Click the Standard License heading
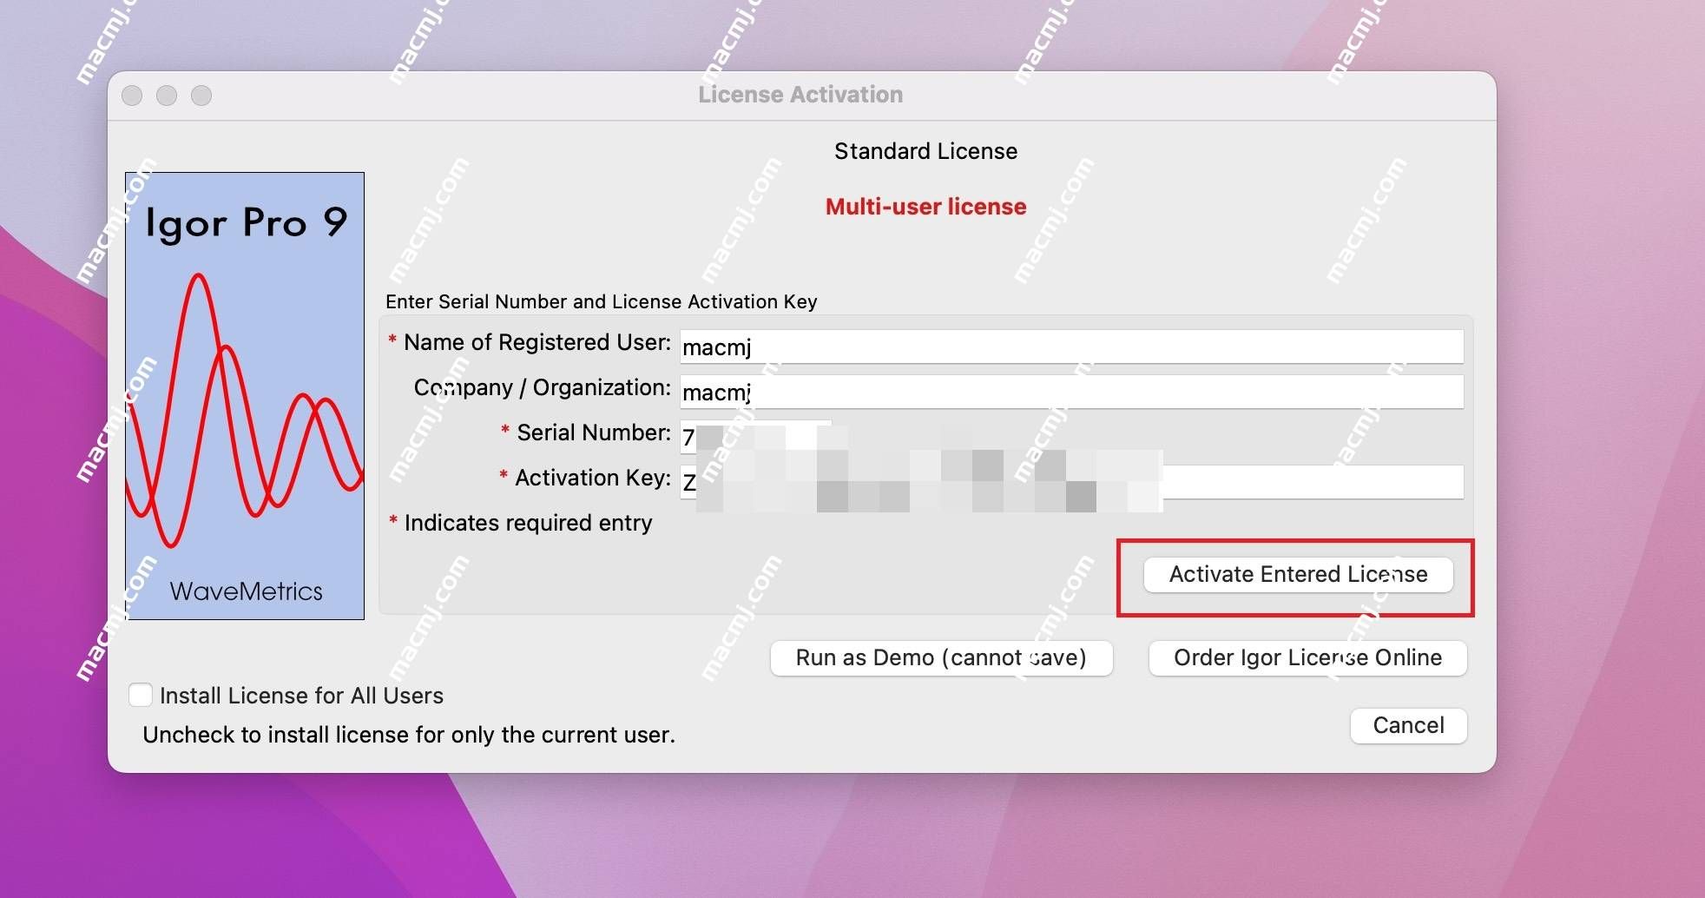Viewport: 1705px width, 898px height. (925, 151)
